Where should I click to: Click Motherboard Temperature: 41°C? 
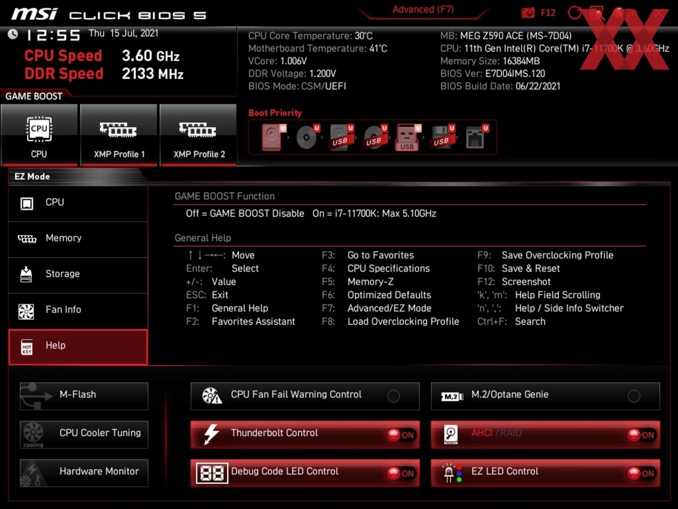point(318,48)
